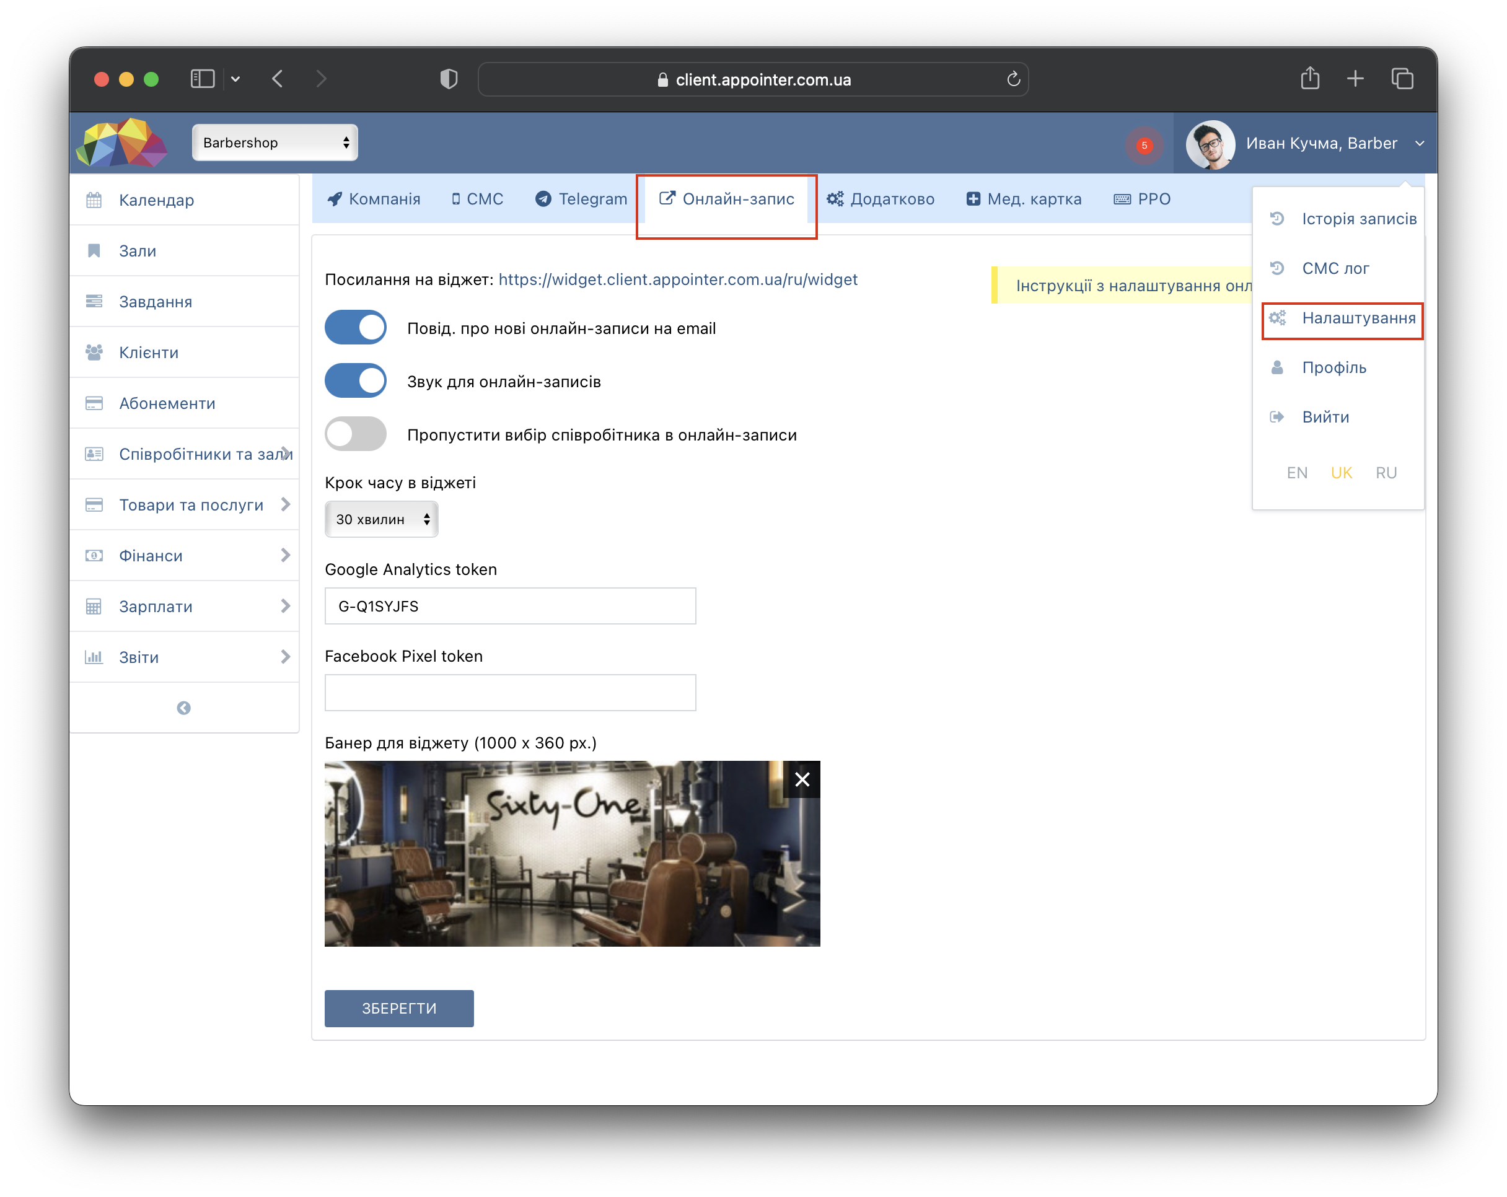The height and width of the screenshot is (1197, 1507).
Task: Click the Google Analytics token field
Action: coord(510,606)
